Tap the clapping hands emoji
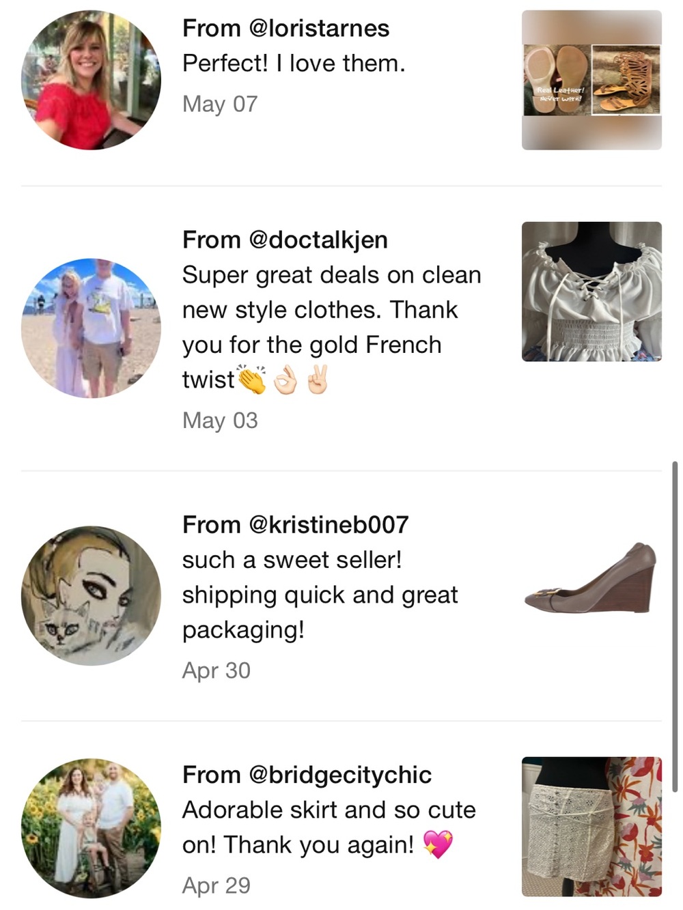 [x=252, y=380]
